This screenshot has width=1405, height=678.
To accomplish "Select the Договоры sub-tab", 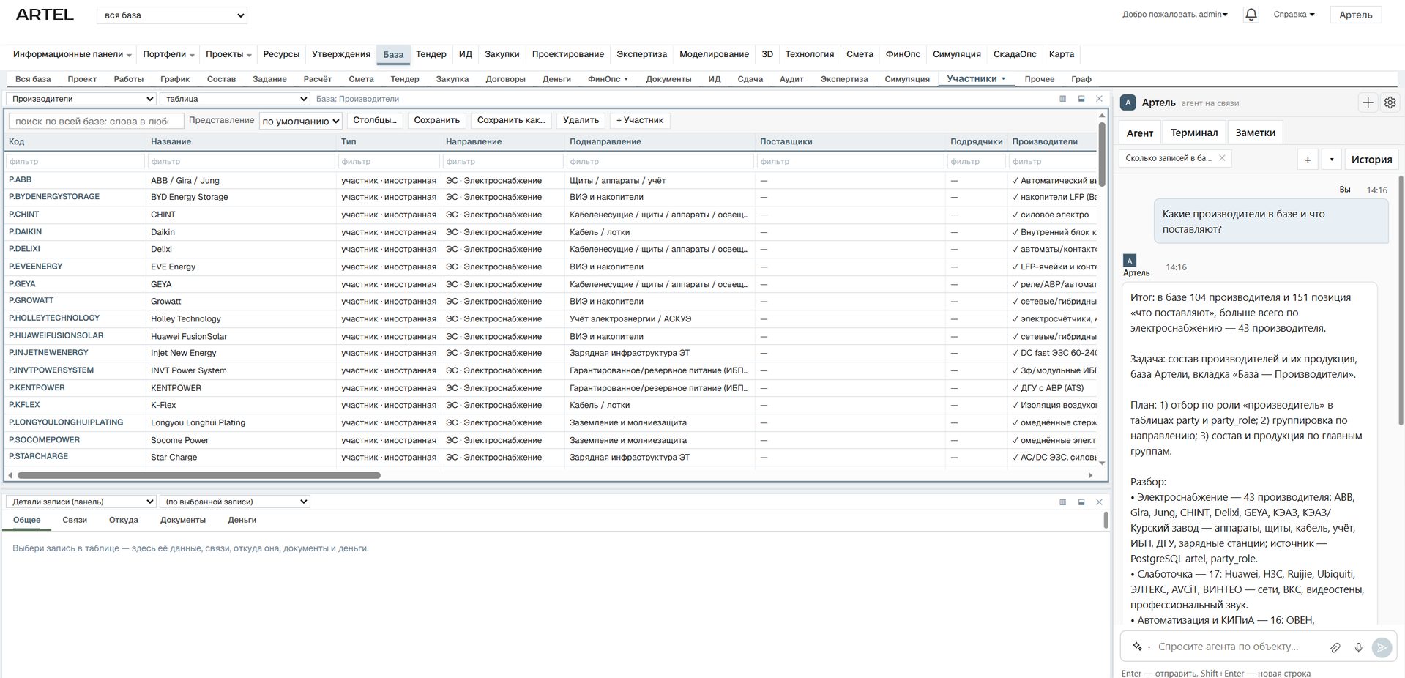I will (x=505, y=79).
